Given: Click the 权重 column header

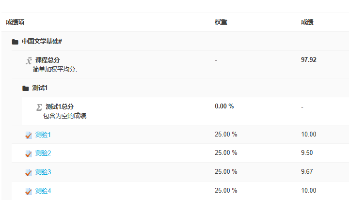Looking at the screenshot, I should [x=221, y=22].
